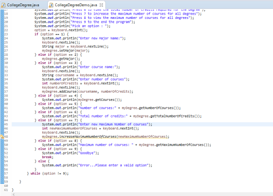Click the text "Enter number of courses"
The width and height of the screenshot is (273, 196).
pyautogui.click(x=102, y=80)
